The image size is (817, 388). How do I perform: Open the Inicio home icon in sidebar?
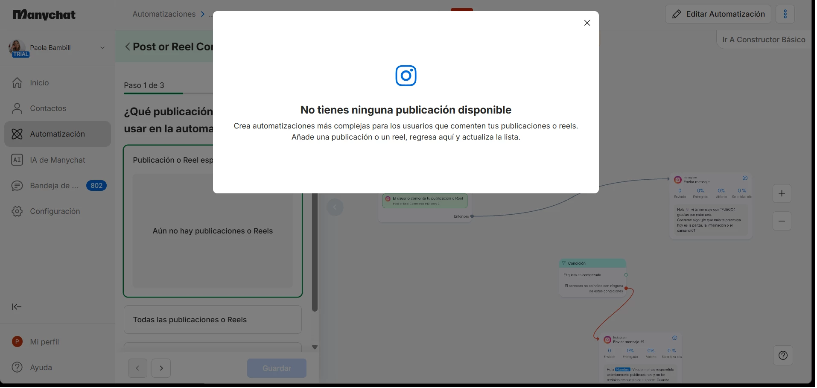click(x=17, y=83)
